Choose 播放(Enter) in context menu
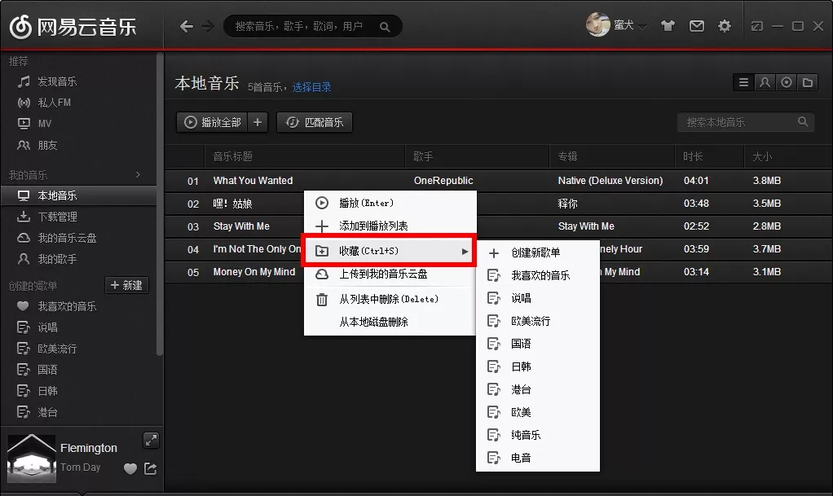Viewport: 833px width, 496px height. coord(390,203)
